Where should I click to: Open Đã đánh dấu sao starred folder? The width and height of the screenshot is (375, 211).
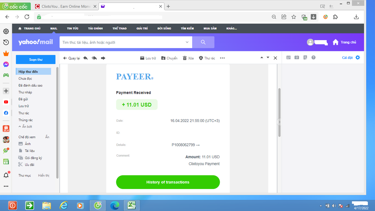coord(30,85)
